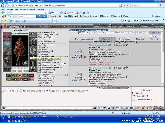This screenshot has width=165, height=124.
Task: Delete the first Мысленная Связь with red X
Action: [85, 57]
